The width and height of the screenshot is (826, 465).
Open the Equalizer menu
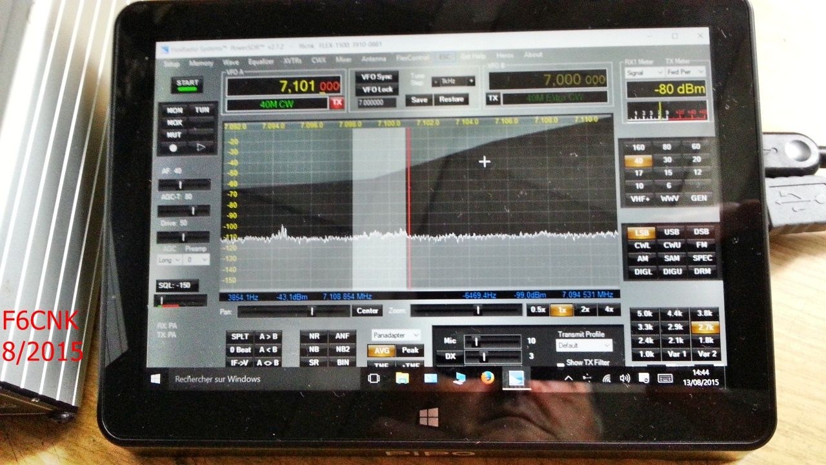(261, 62)
